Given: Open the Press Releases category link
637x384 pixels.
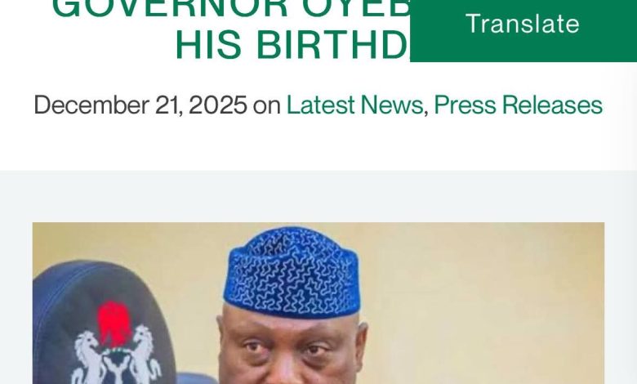Looking at the screenshot, I should click(x=518, y=105).
